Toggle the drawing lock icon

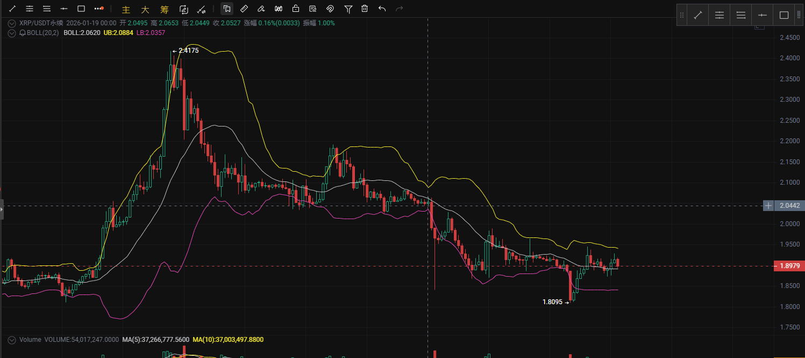(295, 9)
